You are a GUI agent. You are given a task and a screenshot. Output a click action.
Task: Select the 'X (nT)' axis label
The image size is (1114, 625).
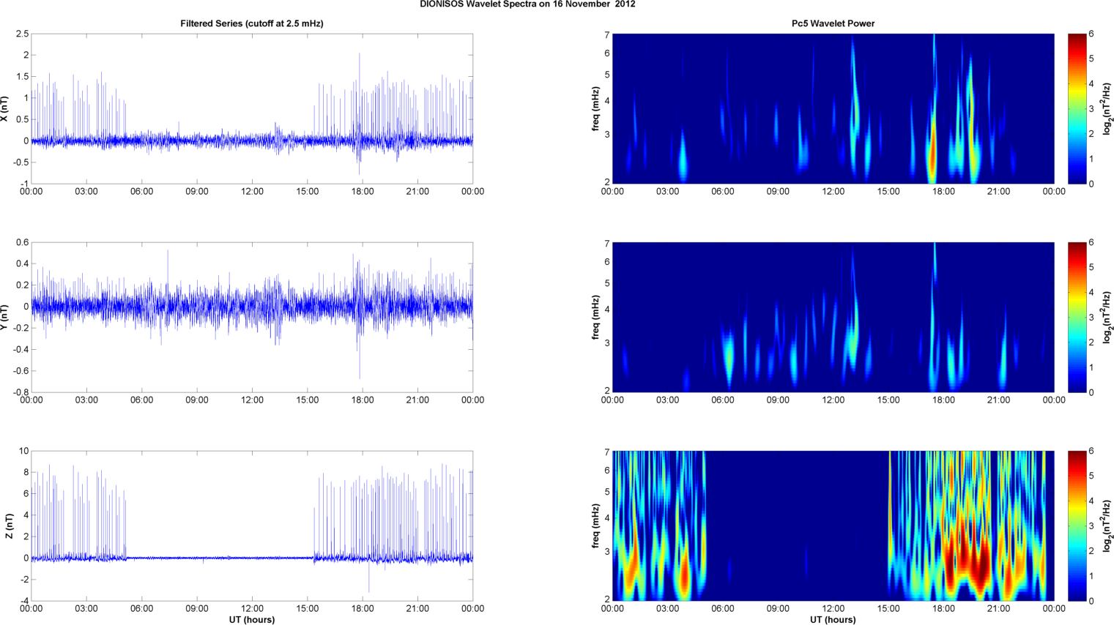tap(5, 108)
